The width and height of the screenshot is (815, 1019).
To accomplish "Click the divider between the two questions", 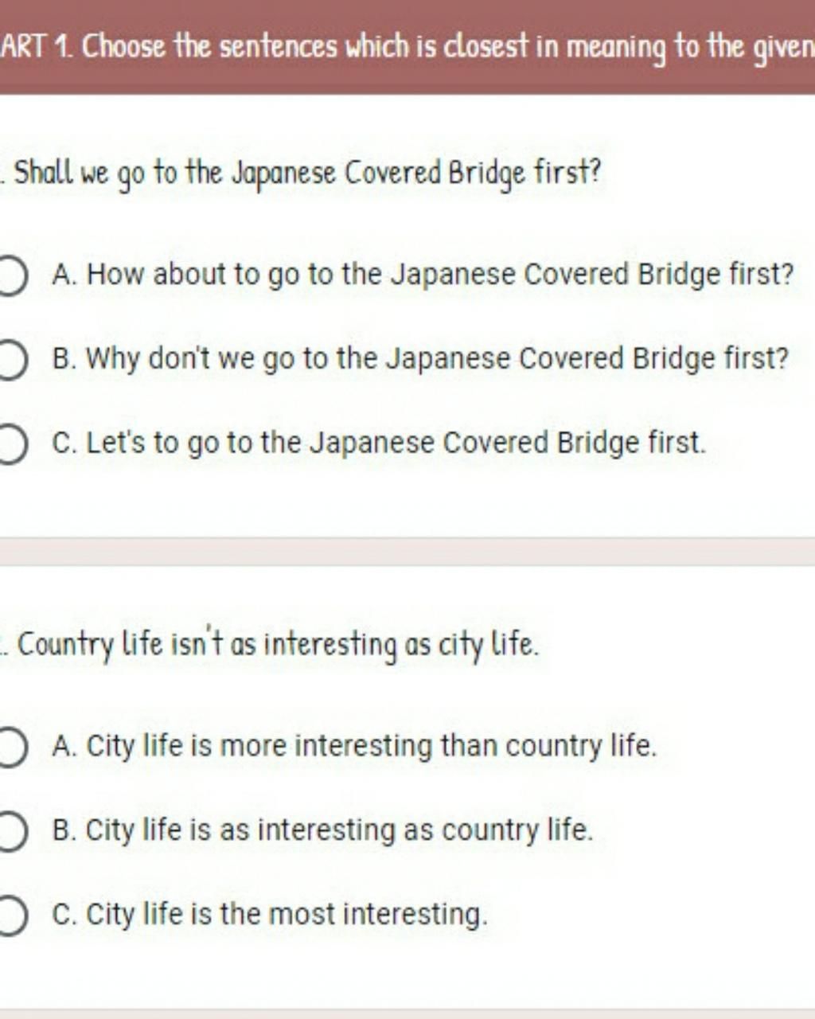I will coord(407,552).
